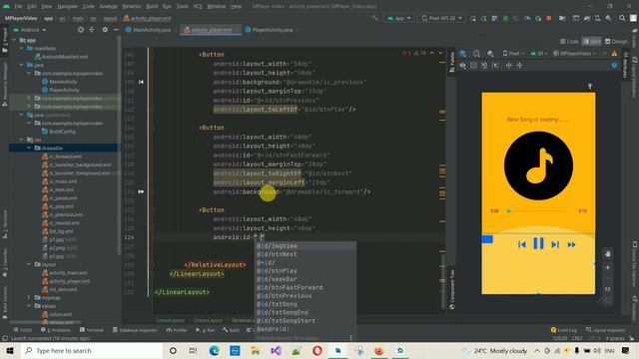Open Opera browser from taskbar
Viewport: 639px width, 359px height.
pos(318,350)
